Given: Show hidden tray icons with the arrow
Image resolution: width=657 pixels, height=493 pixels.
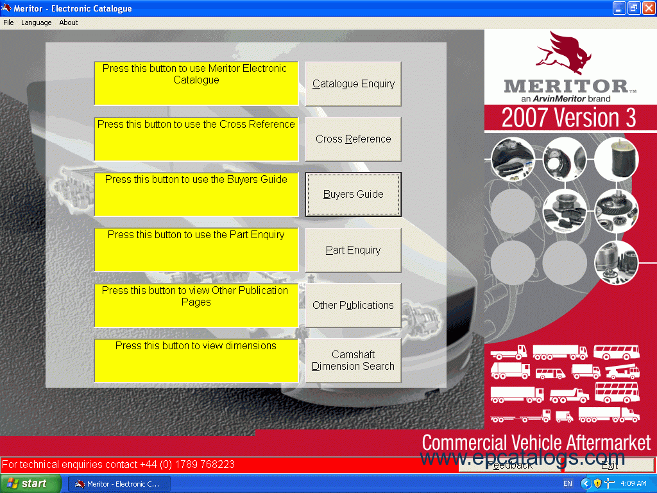Looking at the screenshot, I should click(x=585, y=484).
